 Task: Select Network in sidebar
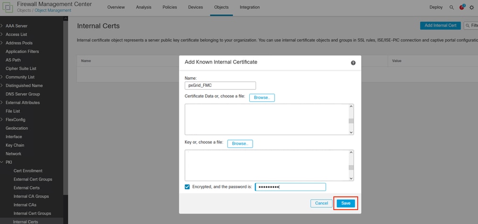13,154
